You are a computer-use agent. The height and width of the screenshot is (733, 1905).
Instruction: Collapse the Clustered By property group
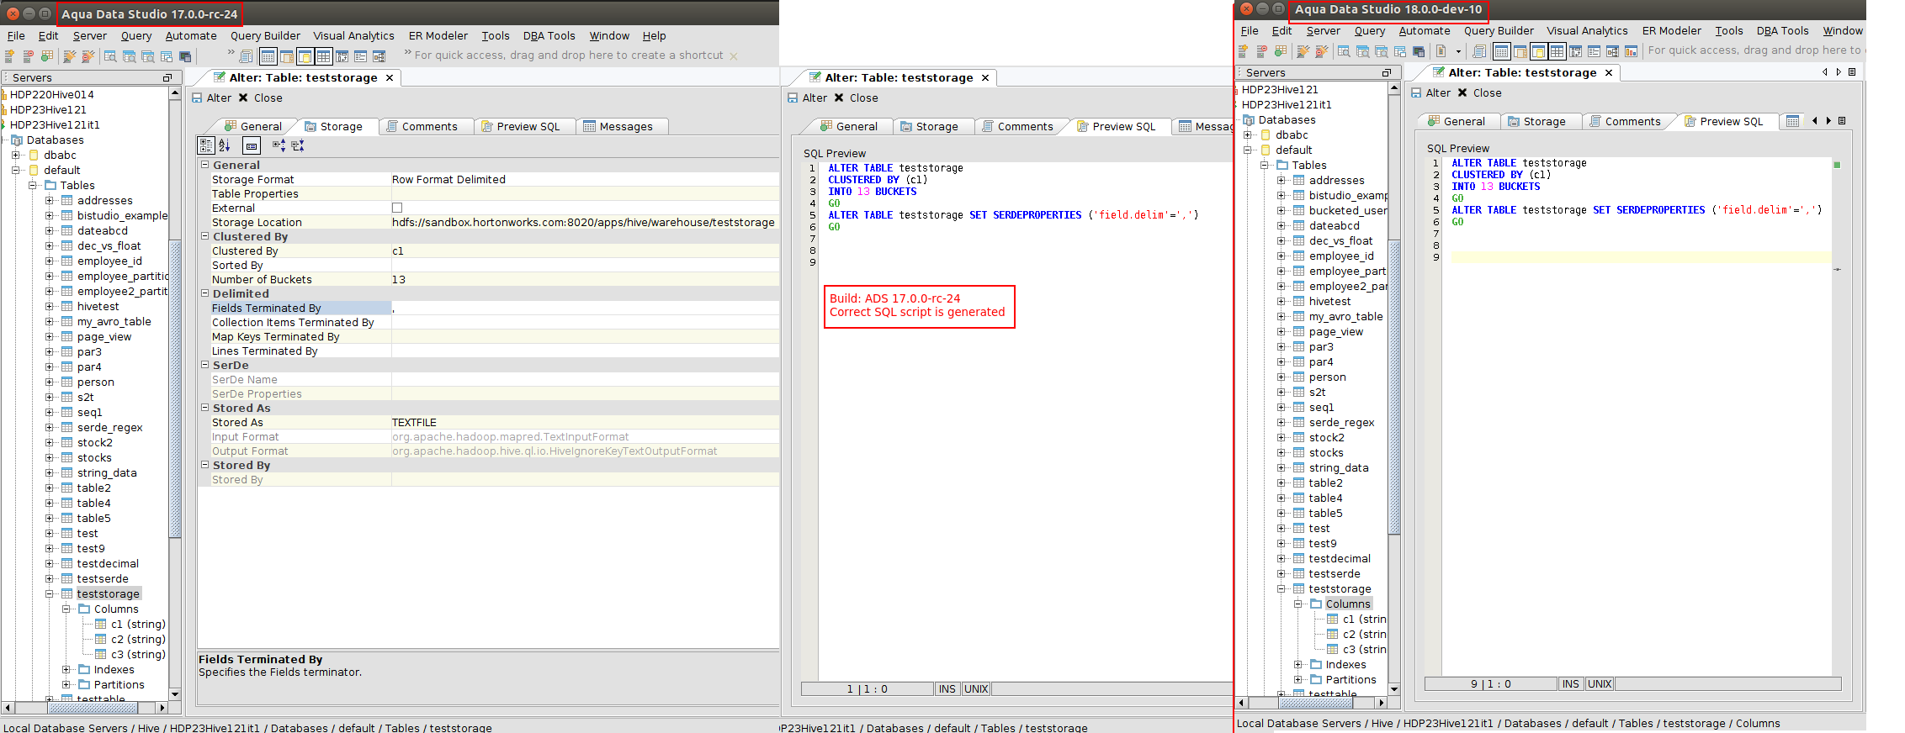(x=204, y=236)
